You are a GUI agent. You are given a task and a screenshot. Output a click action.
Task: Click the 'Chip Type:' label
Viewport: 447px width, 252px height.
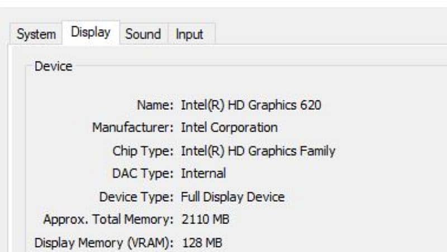(x=143, y=151)
